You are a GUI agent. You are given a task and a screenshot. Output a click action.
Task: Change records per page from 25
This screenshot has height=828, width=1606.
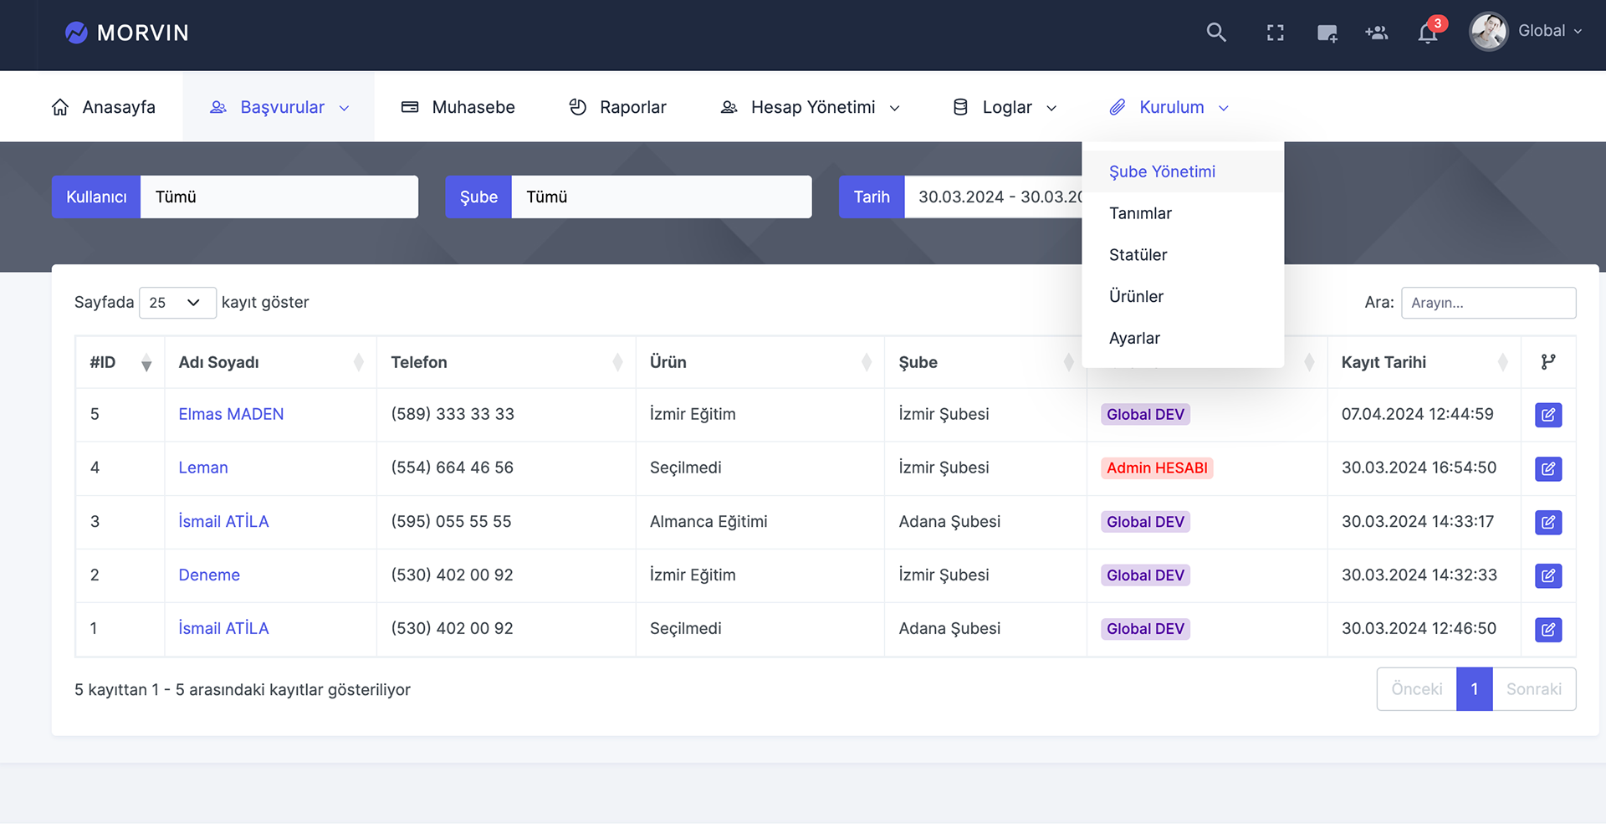(x=177, y=303)
